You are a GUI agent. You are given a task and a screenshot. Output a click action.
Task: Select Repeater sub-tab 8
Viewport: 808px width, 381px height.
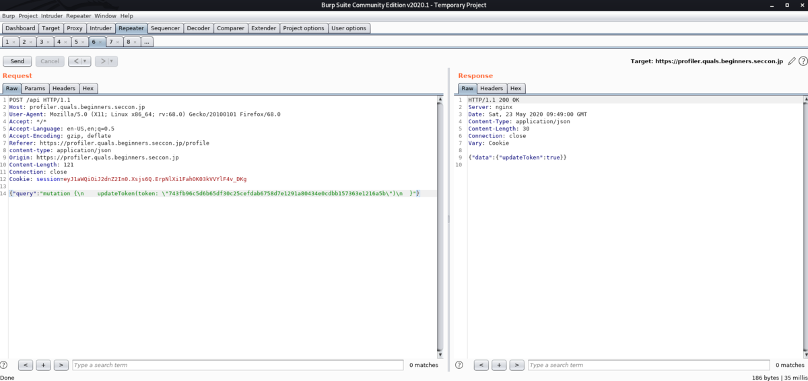coord(128,42)
